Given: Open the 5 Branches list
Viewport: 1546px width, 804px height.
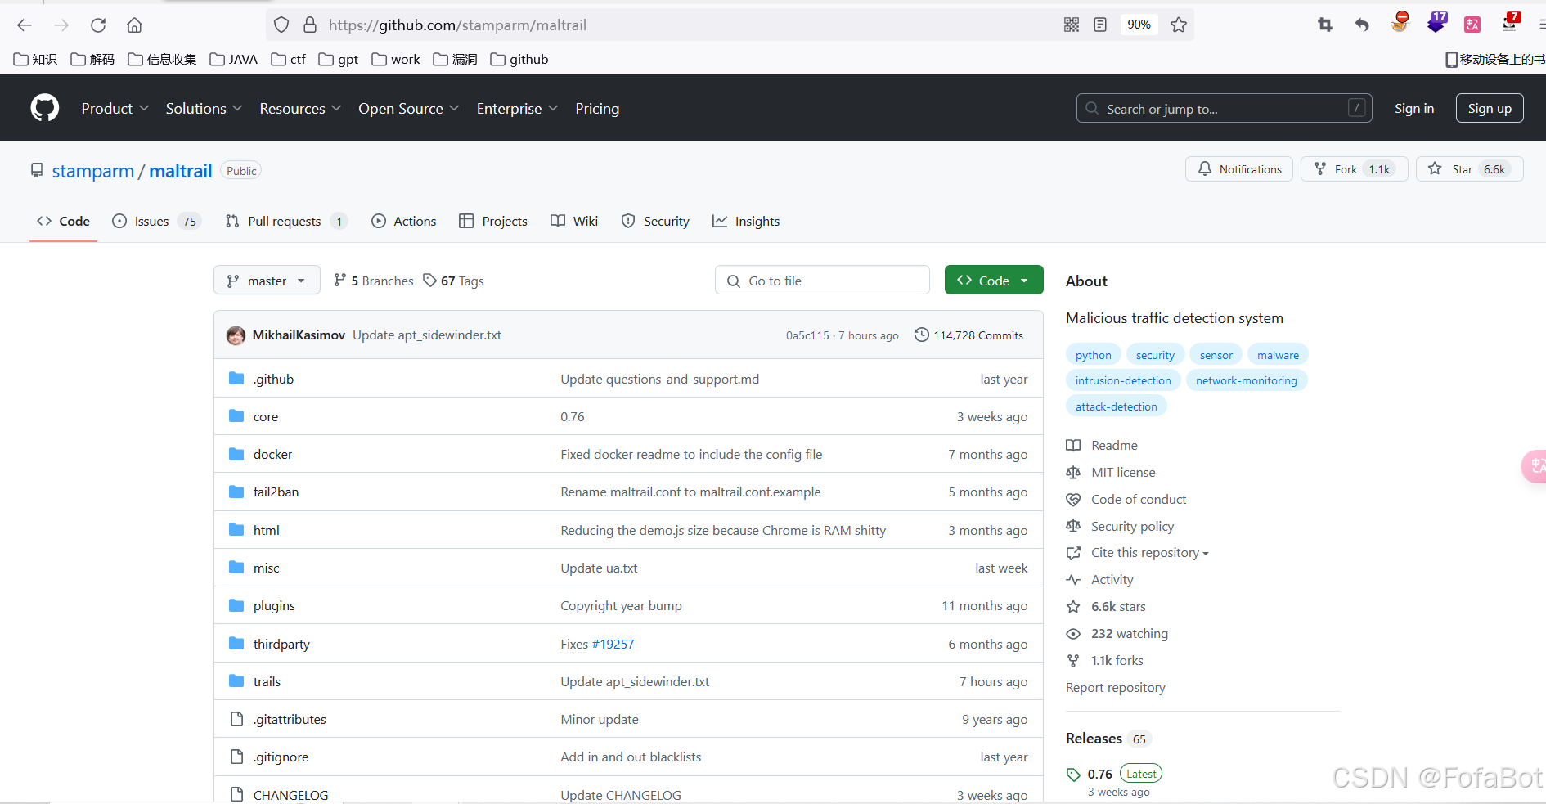Looking at the screenshot, I should [x=374, y=281].
